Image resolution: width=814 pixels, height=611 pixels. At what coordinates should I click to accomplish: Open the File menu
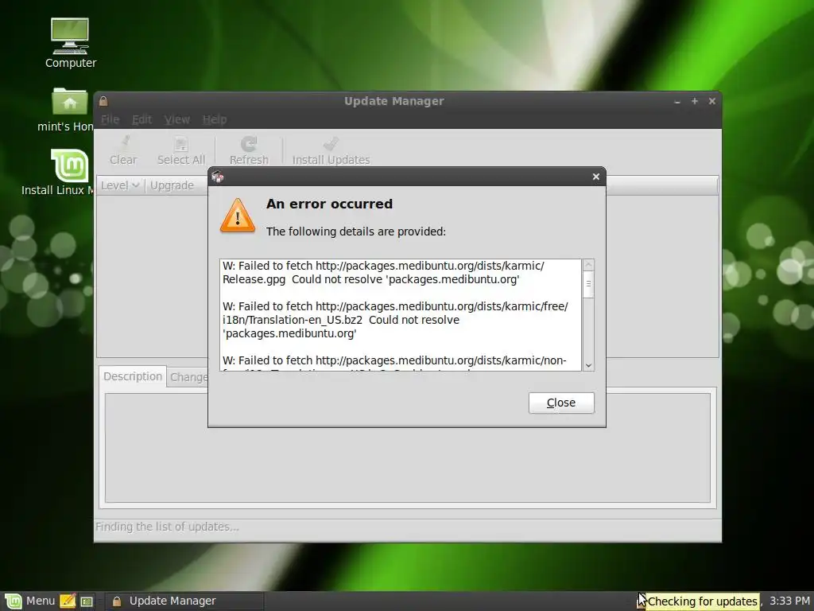pyautogui.click(x=110, y=119)
